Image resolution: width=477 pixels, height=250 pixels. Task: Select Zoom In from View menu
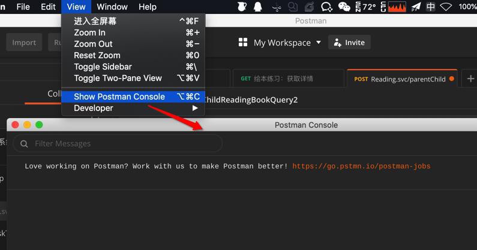point(133,32)
